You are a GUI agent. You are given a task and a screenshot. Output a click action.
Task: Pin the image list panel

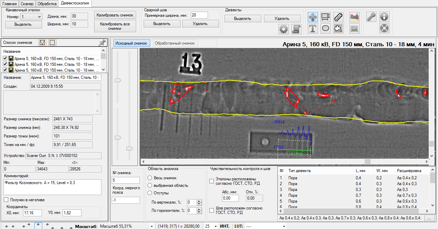102,43
